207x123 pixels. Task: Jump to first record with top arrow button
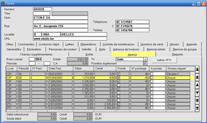[197, 70]
